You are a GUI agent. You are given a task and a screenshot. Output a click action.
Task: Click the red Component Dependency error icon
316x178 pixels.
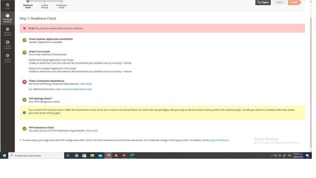coord(24,82)
